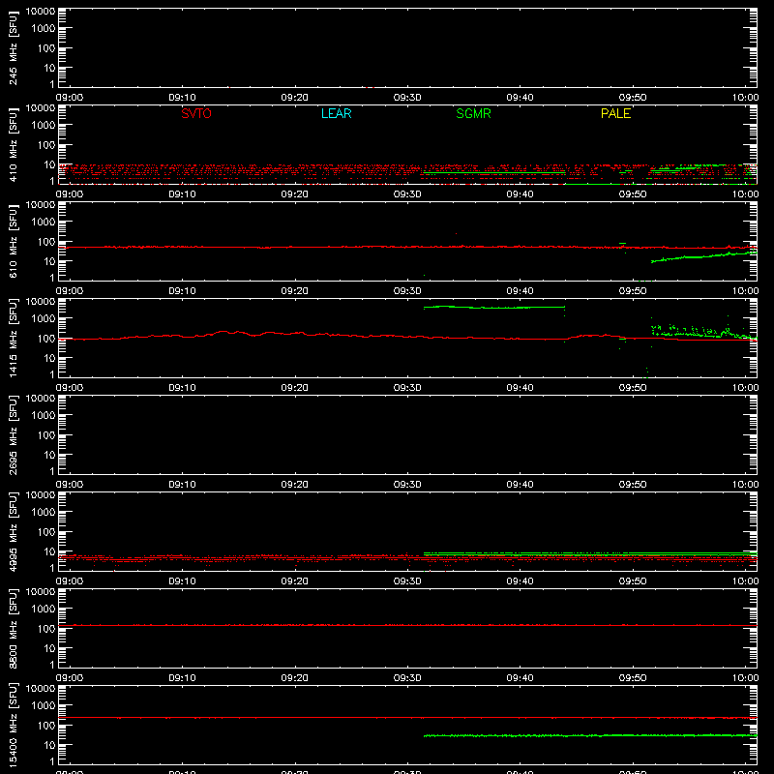Click 10:00 time label under 8800 MHz panel
Screen dimensions: 774x774
tap(745, 678)
